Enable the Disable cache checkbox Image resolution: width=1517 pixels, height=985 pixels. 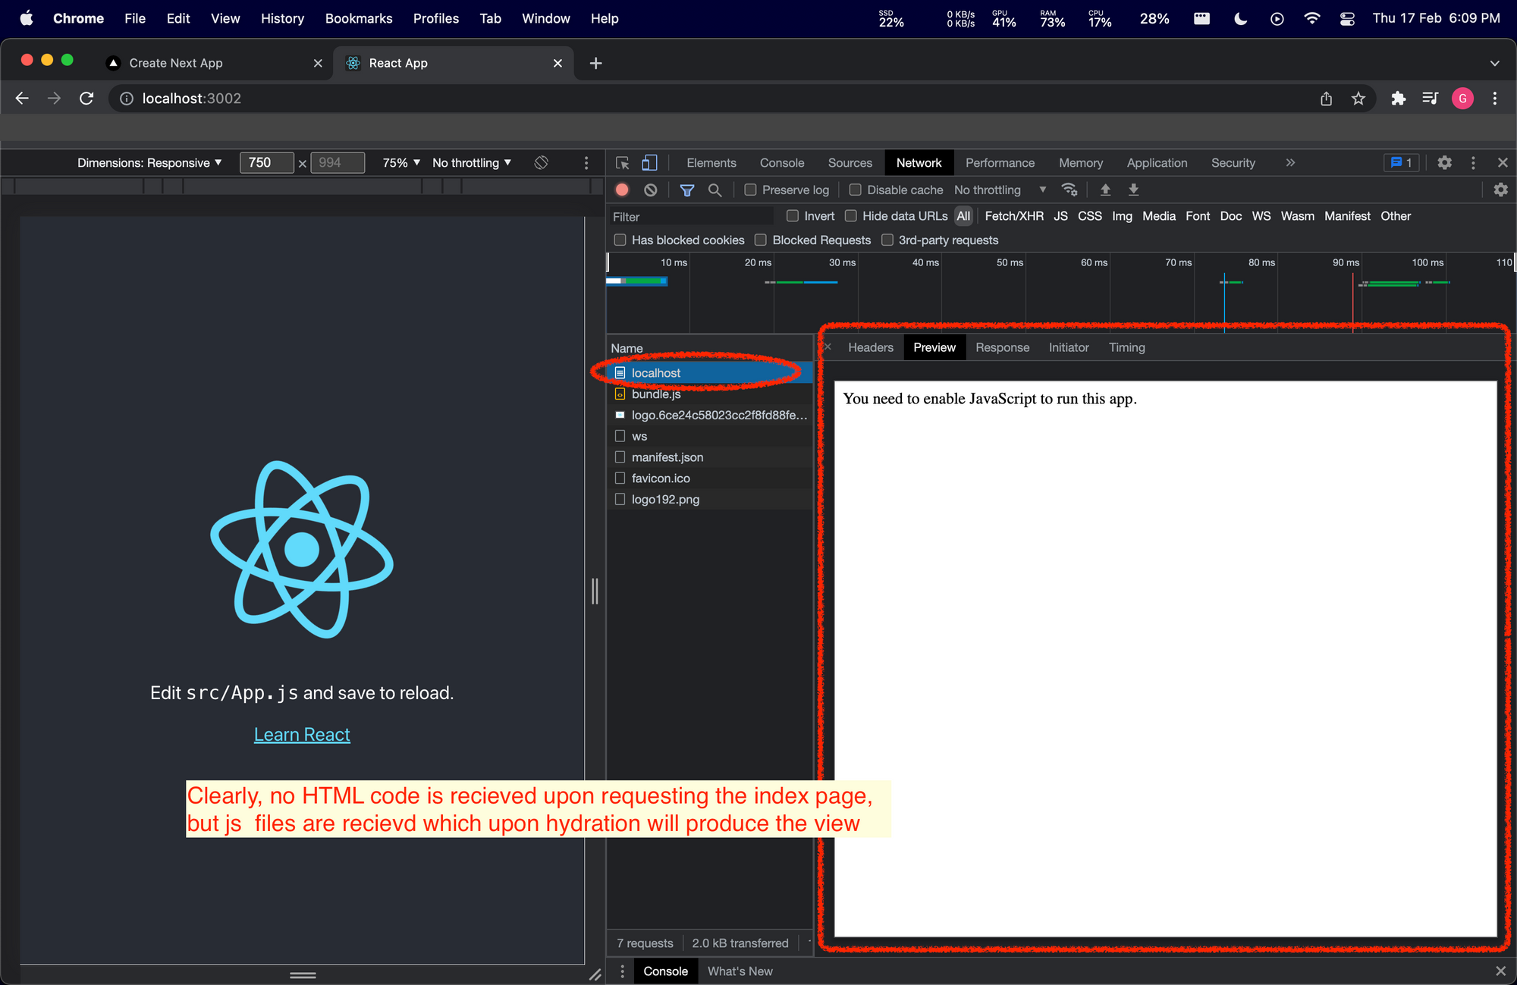tap(855, 190)
